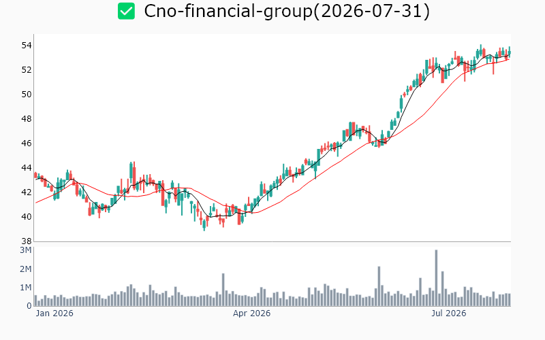Click the first candlestick on the left

click(35, 175)
